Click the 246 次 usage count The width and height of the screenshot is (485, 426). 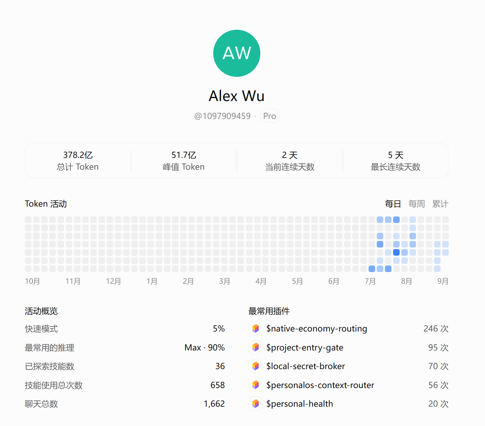pos(436,329)
